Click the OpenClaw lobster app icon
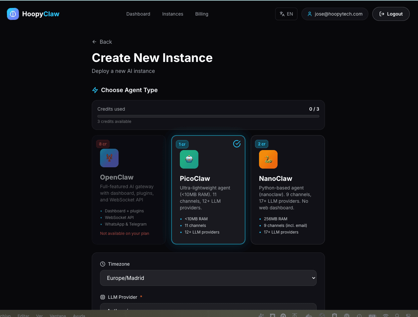 [109, 158]
